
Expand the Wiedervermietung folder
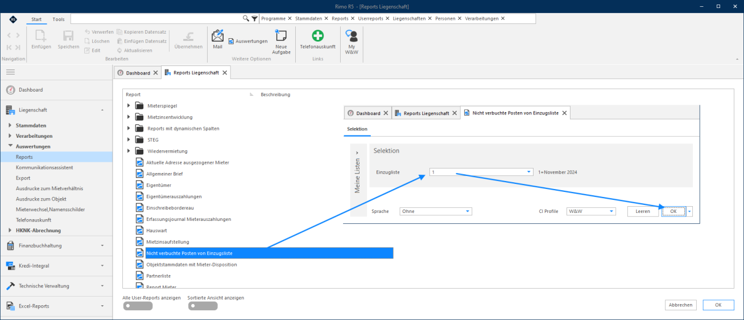click(129, 151)
